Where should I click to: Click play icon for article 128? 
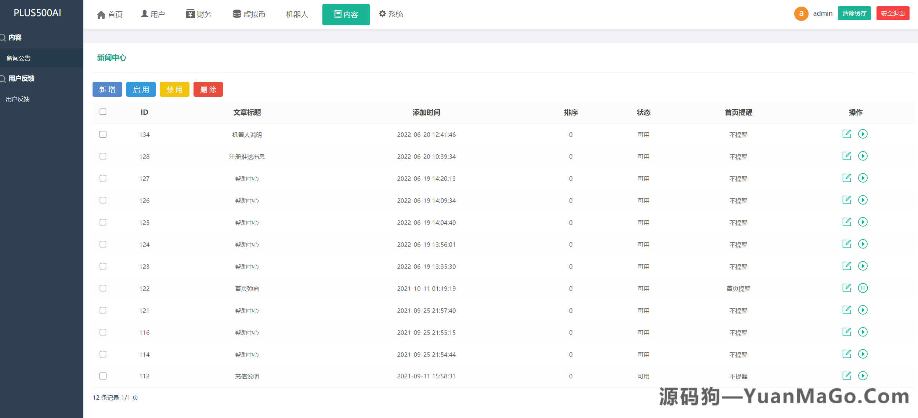click(863, 156)
